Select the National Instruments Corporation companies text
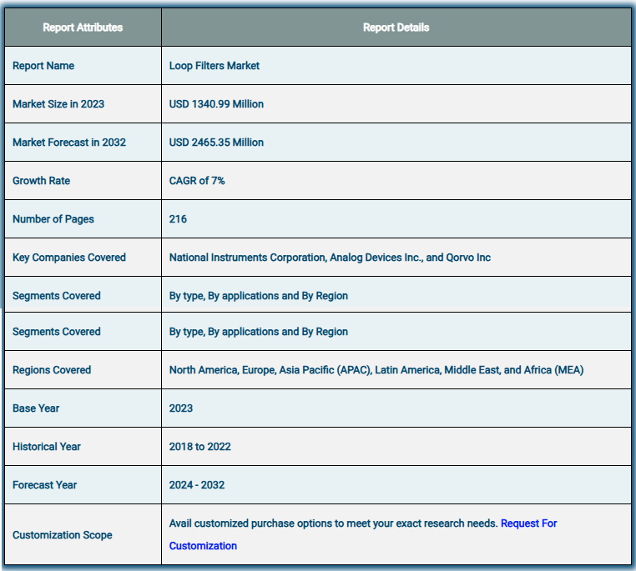Screen dimensions: 636x571 coord(330,258)
